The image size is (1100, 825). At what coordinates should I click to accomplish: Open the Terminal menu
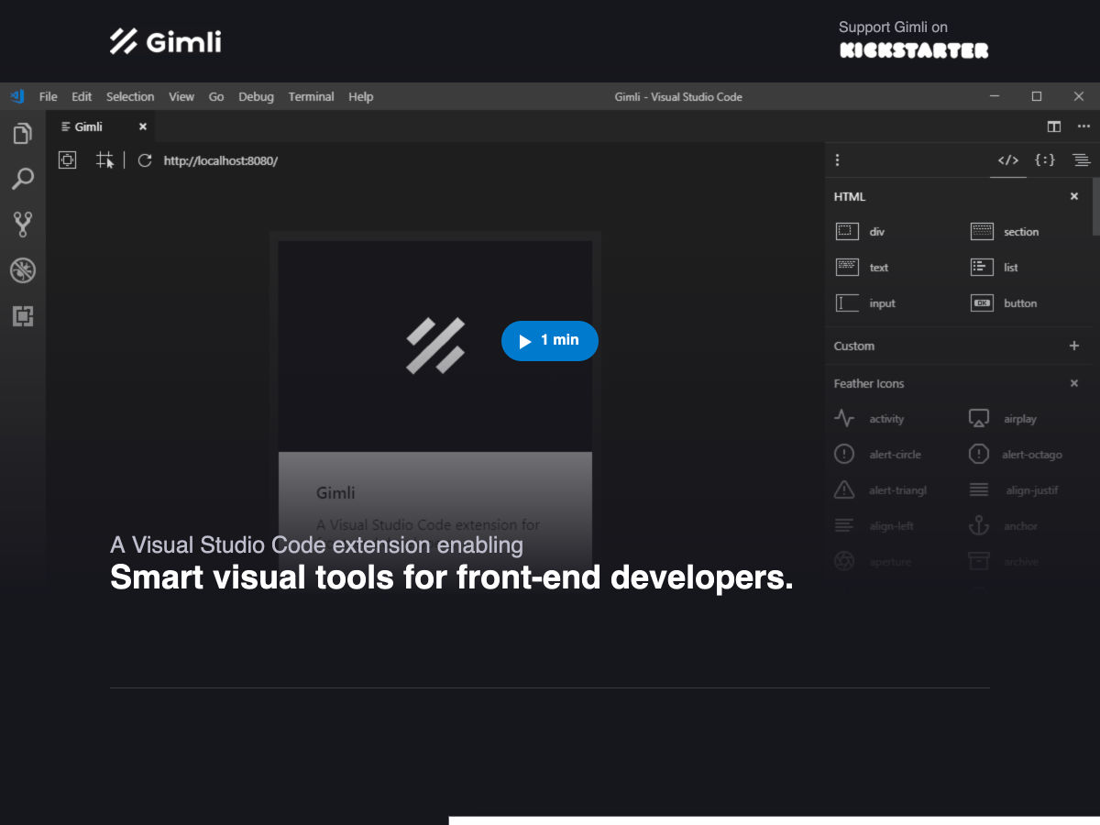[311, 96]
